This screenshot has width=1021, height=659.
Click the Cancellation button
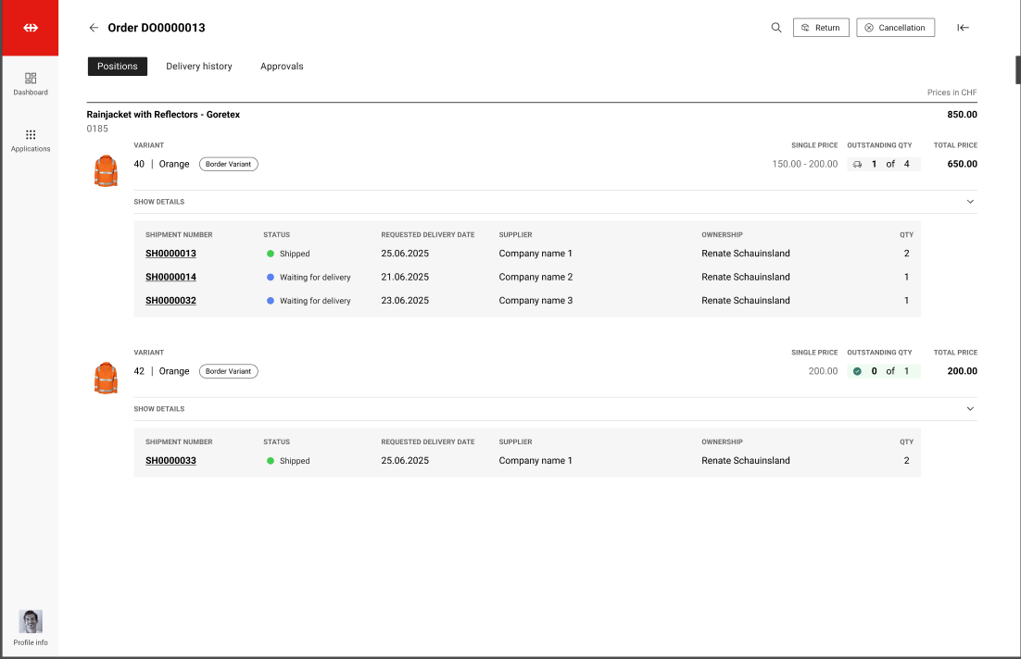[895, 28]
